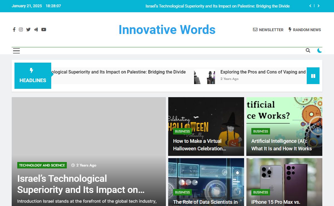This screenshot has width=334, height=206.
Task: Open the YouTube social icon
Action: click(44, 30)
